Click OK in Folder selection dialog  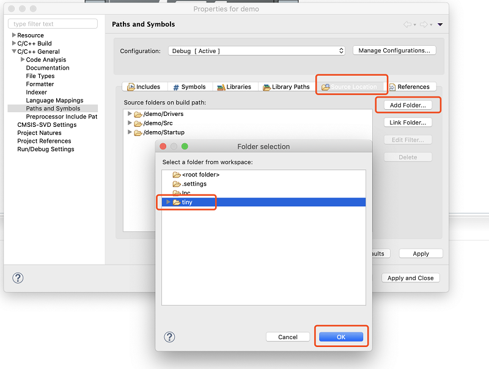(x=341, y=337)
